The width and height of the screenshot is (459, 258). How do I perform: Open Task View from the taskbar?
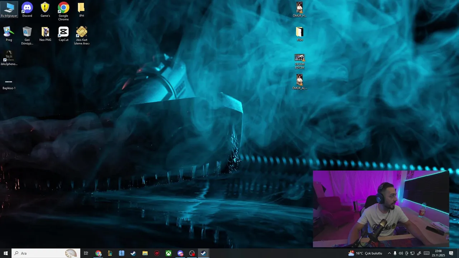coord(86,253)
